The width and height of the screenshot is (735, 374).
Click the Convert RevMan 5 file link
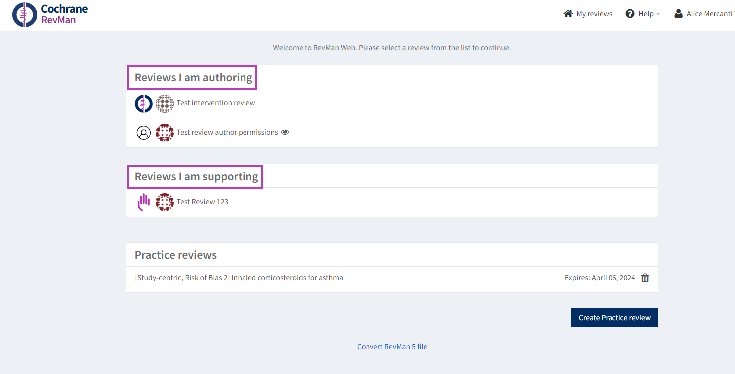tap(392, 347)
